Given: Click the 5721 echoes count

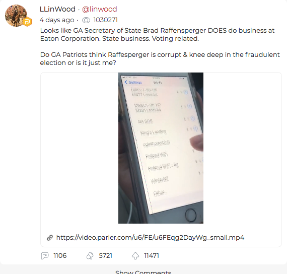Looking at the screenshot, I should (105, 256).
